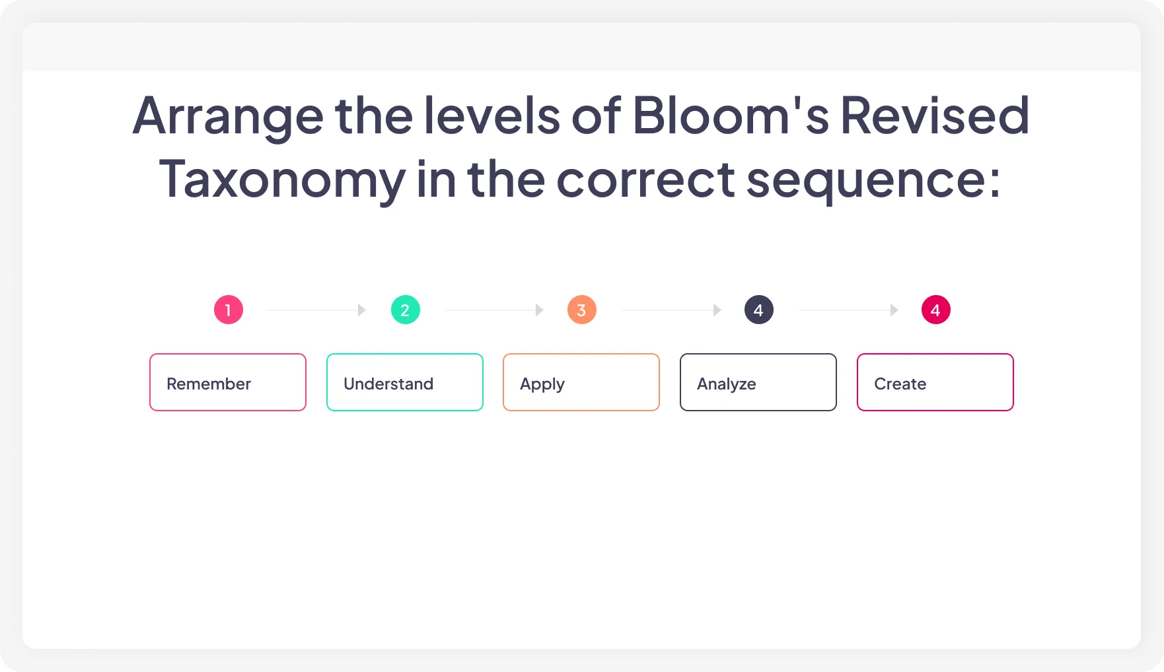Click the pink number 1 circle
1164x672 pixels.
click(229, 310)
